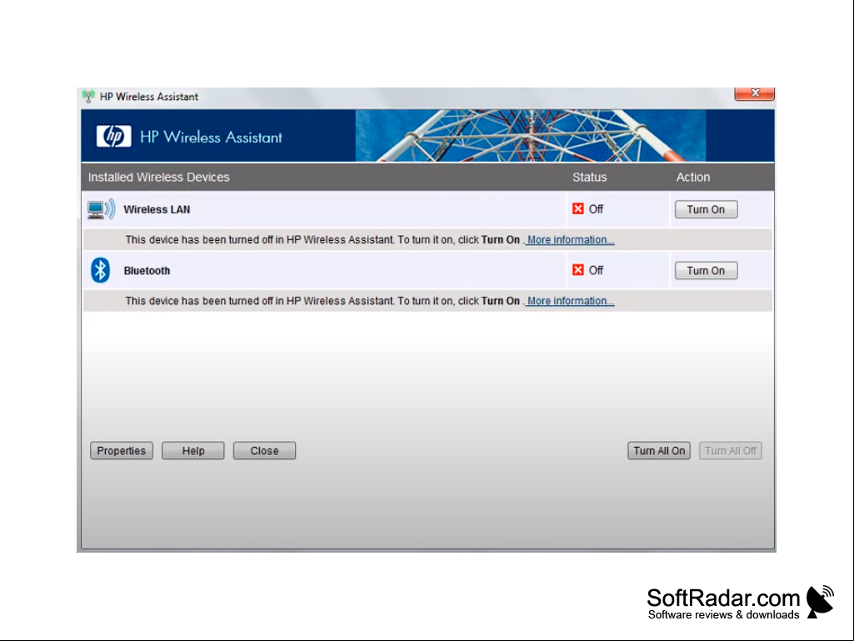This screenshot has width=854, height=641.
Task: Click the Off status text for Wireless LAN
Action: (596, 209)
